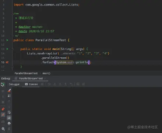The height and width of the screenshot is (133, 162).
Task: Click System.out::println on line 16
Action: 72,62
